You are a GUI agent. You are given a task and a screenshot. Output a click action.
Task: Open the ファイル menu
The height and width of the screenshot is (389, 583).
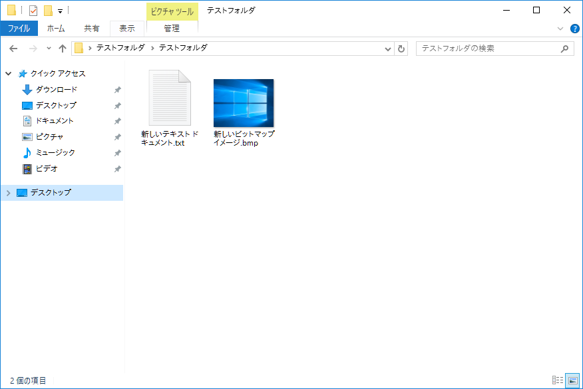pos(20,28)
